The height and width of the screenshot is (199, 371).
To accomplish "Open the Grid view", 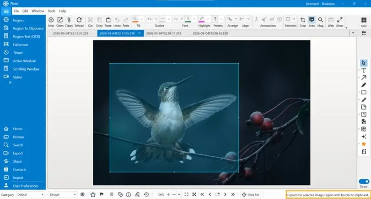I will pyautogui.click(x=364, y=20).
